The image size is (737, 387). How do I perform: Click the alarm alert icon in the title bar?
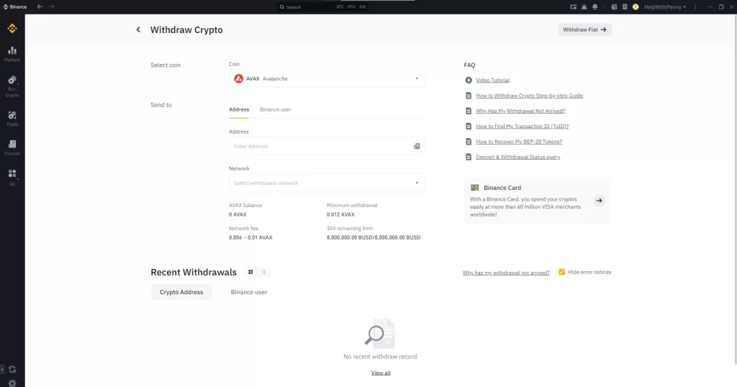(x=584, y=7)
